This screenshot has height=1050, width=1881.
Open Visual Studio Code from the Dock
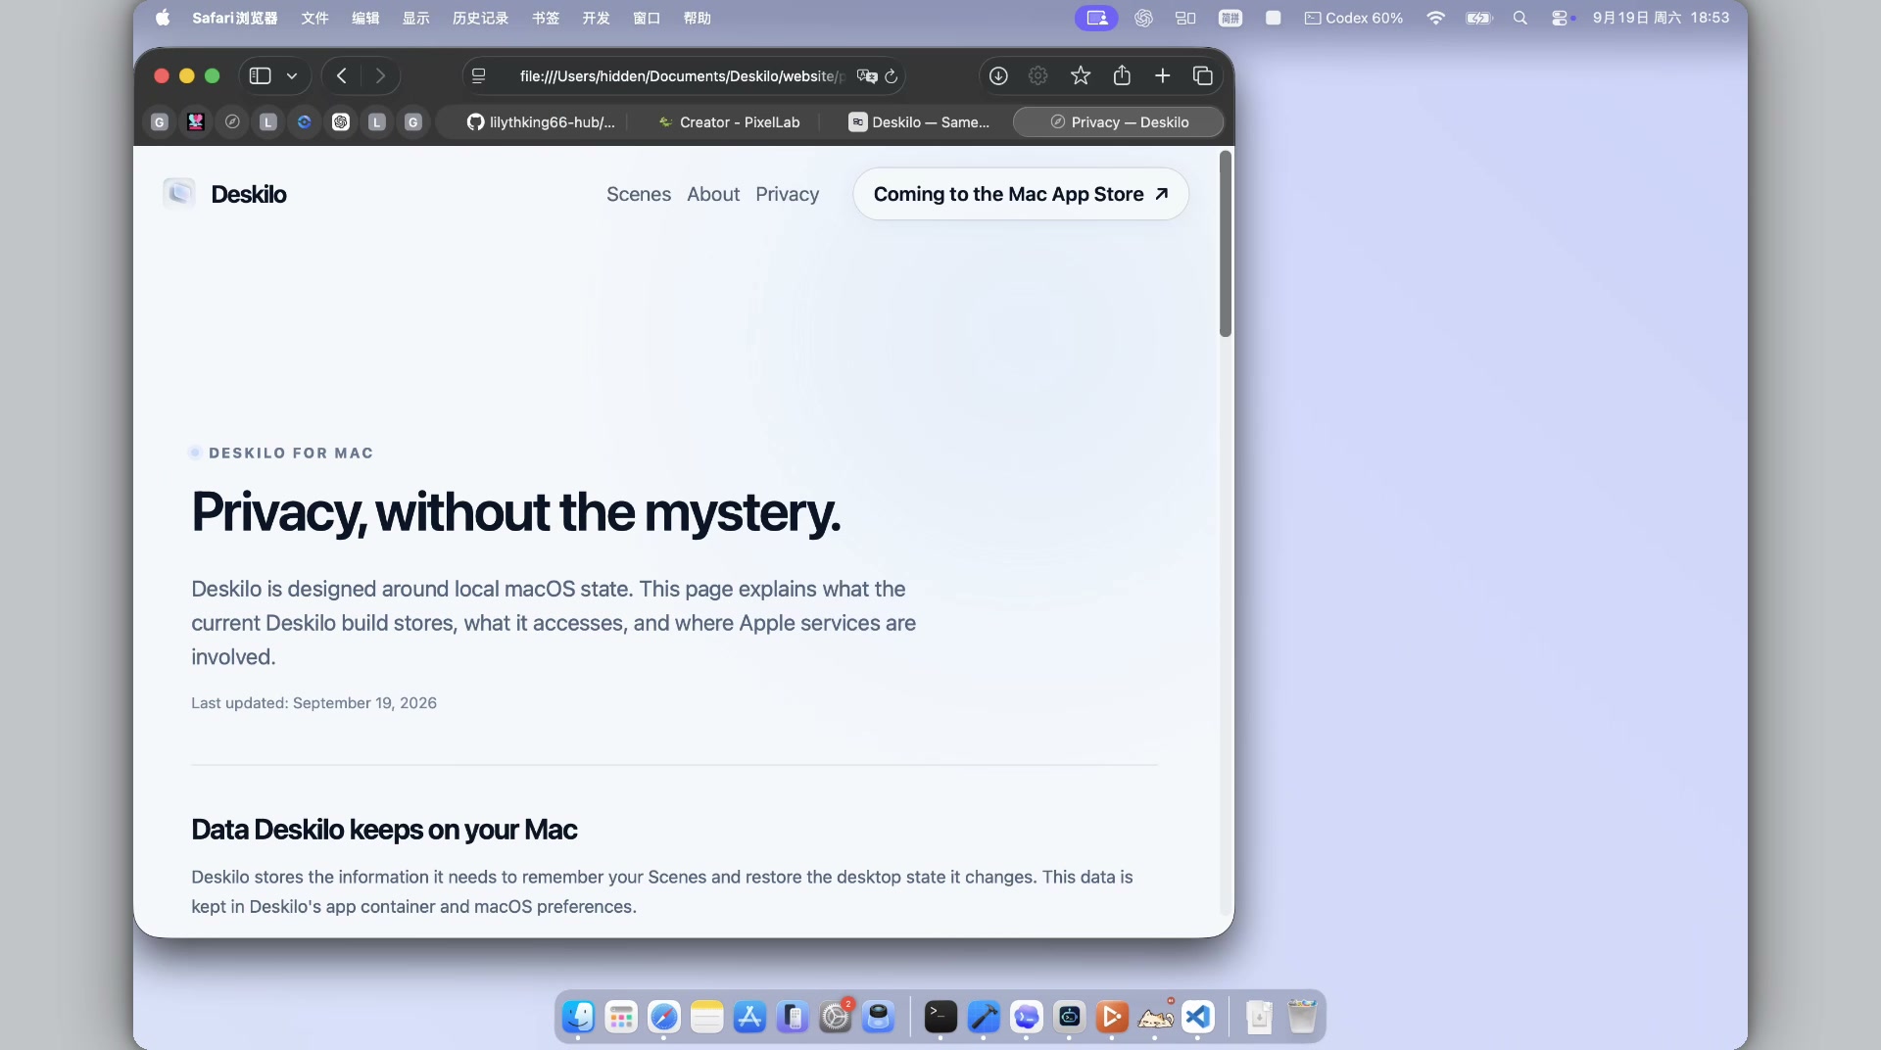(1198, 1017)
